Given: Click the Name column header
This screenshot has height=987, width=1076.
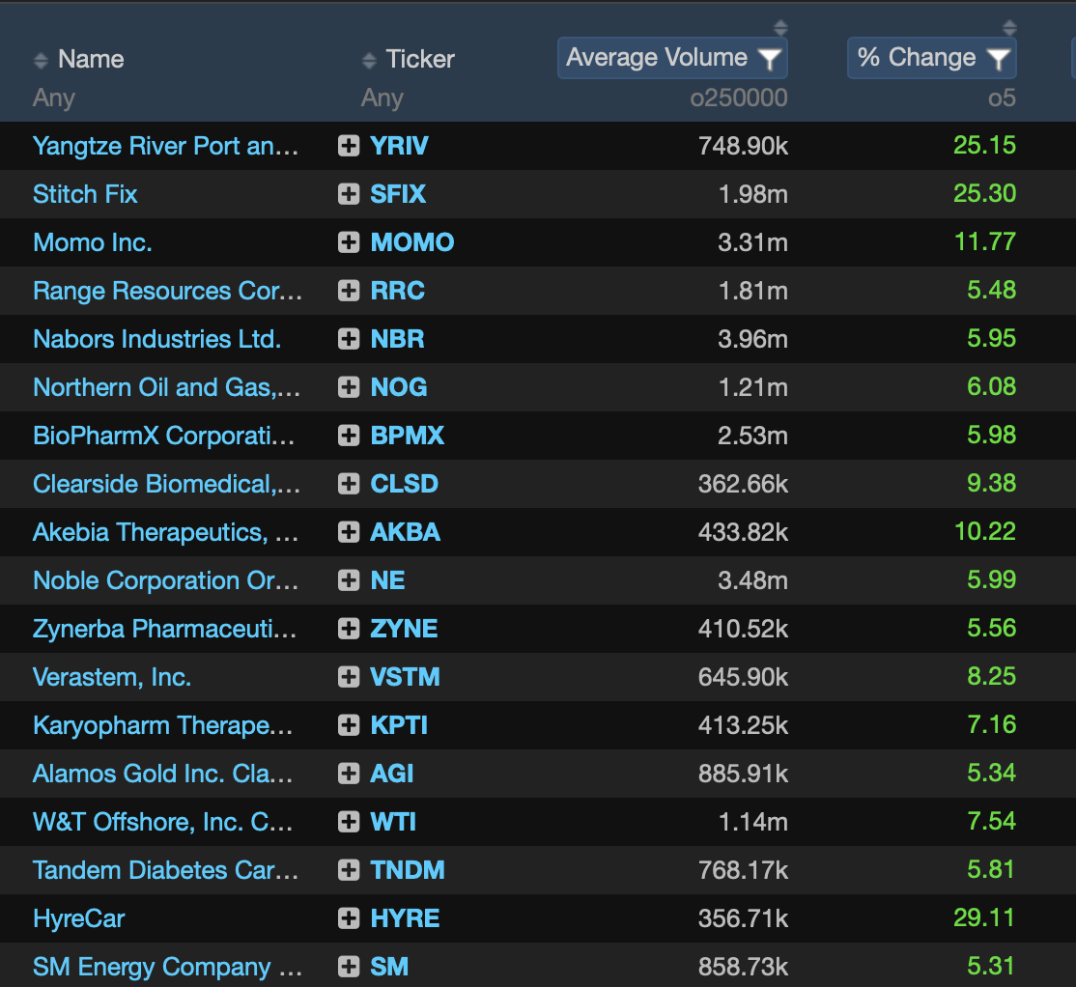Looking at the screenshot, I should pos(91,60).
